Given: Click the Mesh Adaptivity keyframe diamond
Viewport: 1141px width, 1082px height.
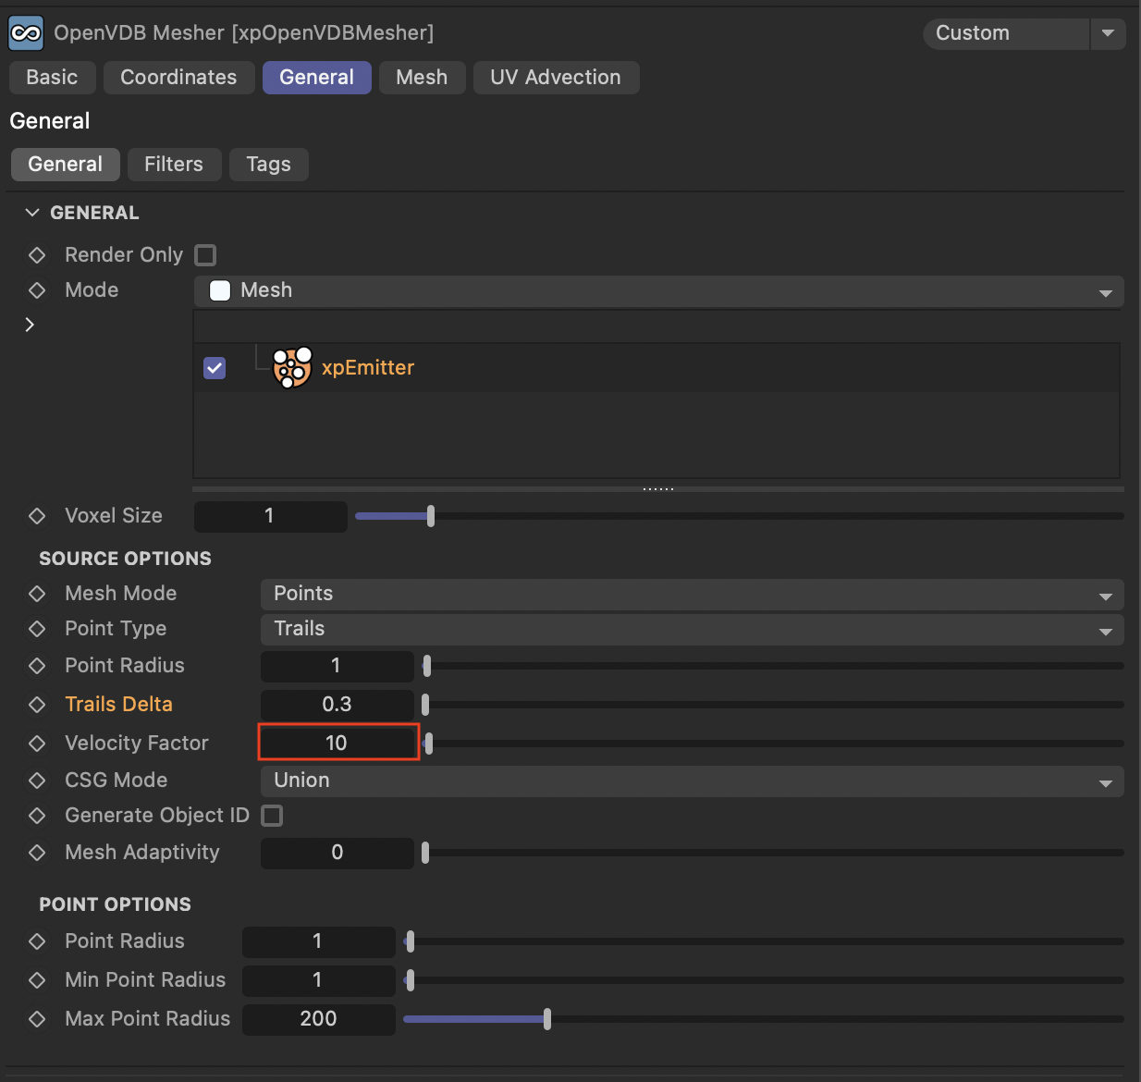Looking at the screenshot, I should click(37, 852).
